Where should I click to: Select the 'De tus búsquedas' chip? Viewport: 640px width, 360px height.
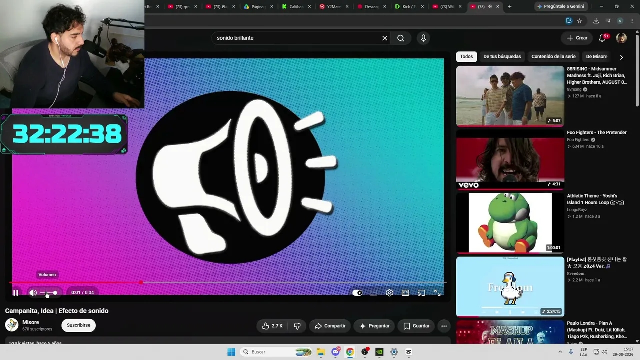click(502, 57)
